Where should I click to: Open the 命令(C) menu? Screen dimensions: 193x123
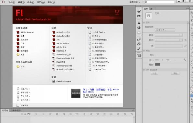31,2
